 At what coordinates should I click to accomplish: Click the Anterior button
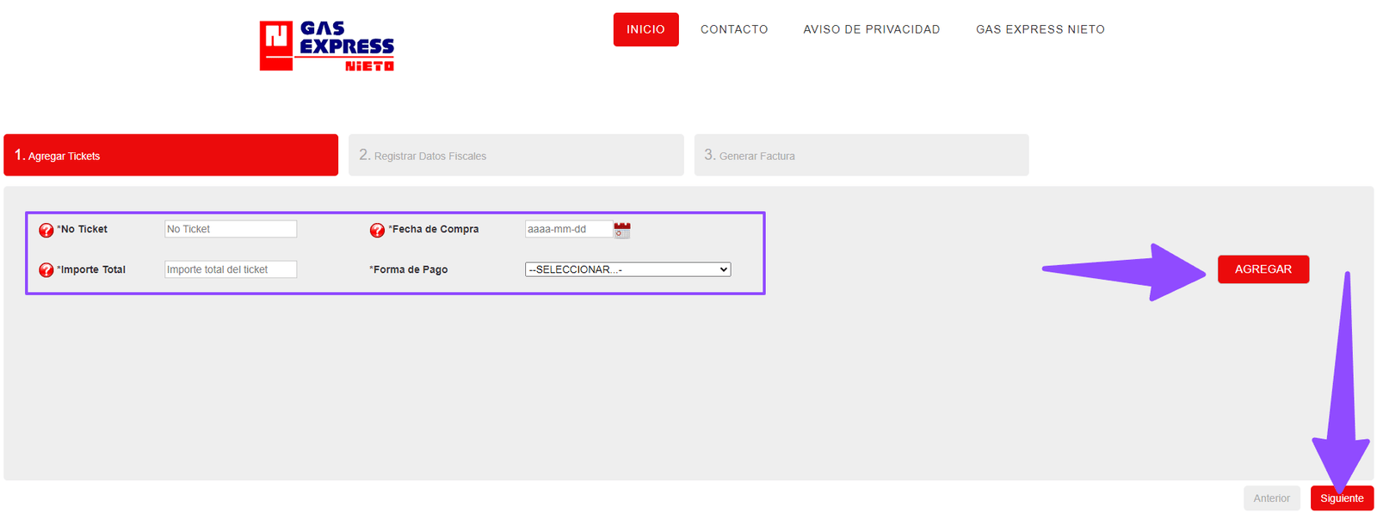click(1272, 498)
